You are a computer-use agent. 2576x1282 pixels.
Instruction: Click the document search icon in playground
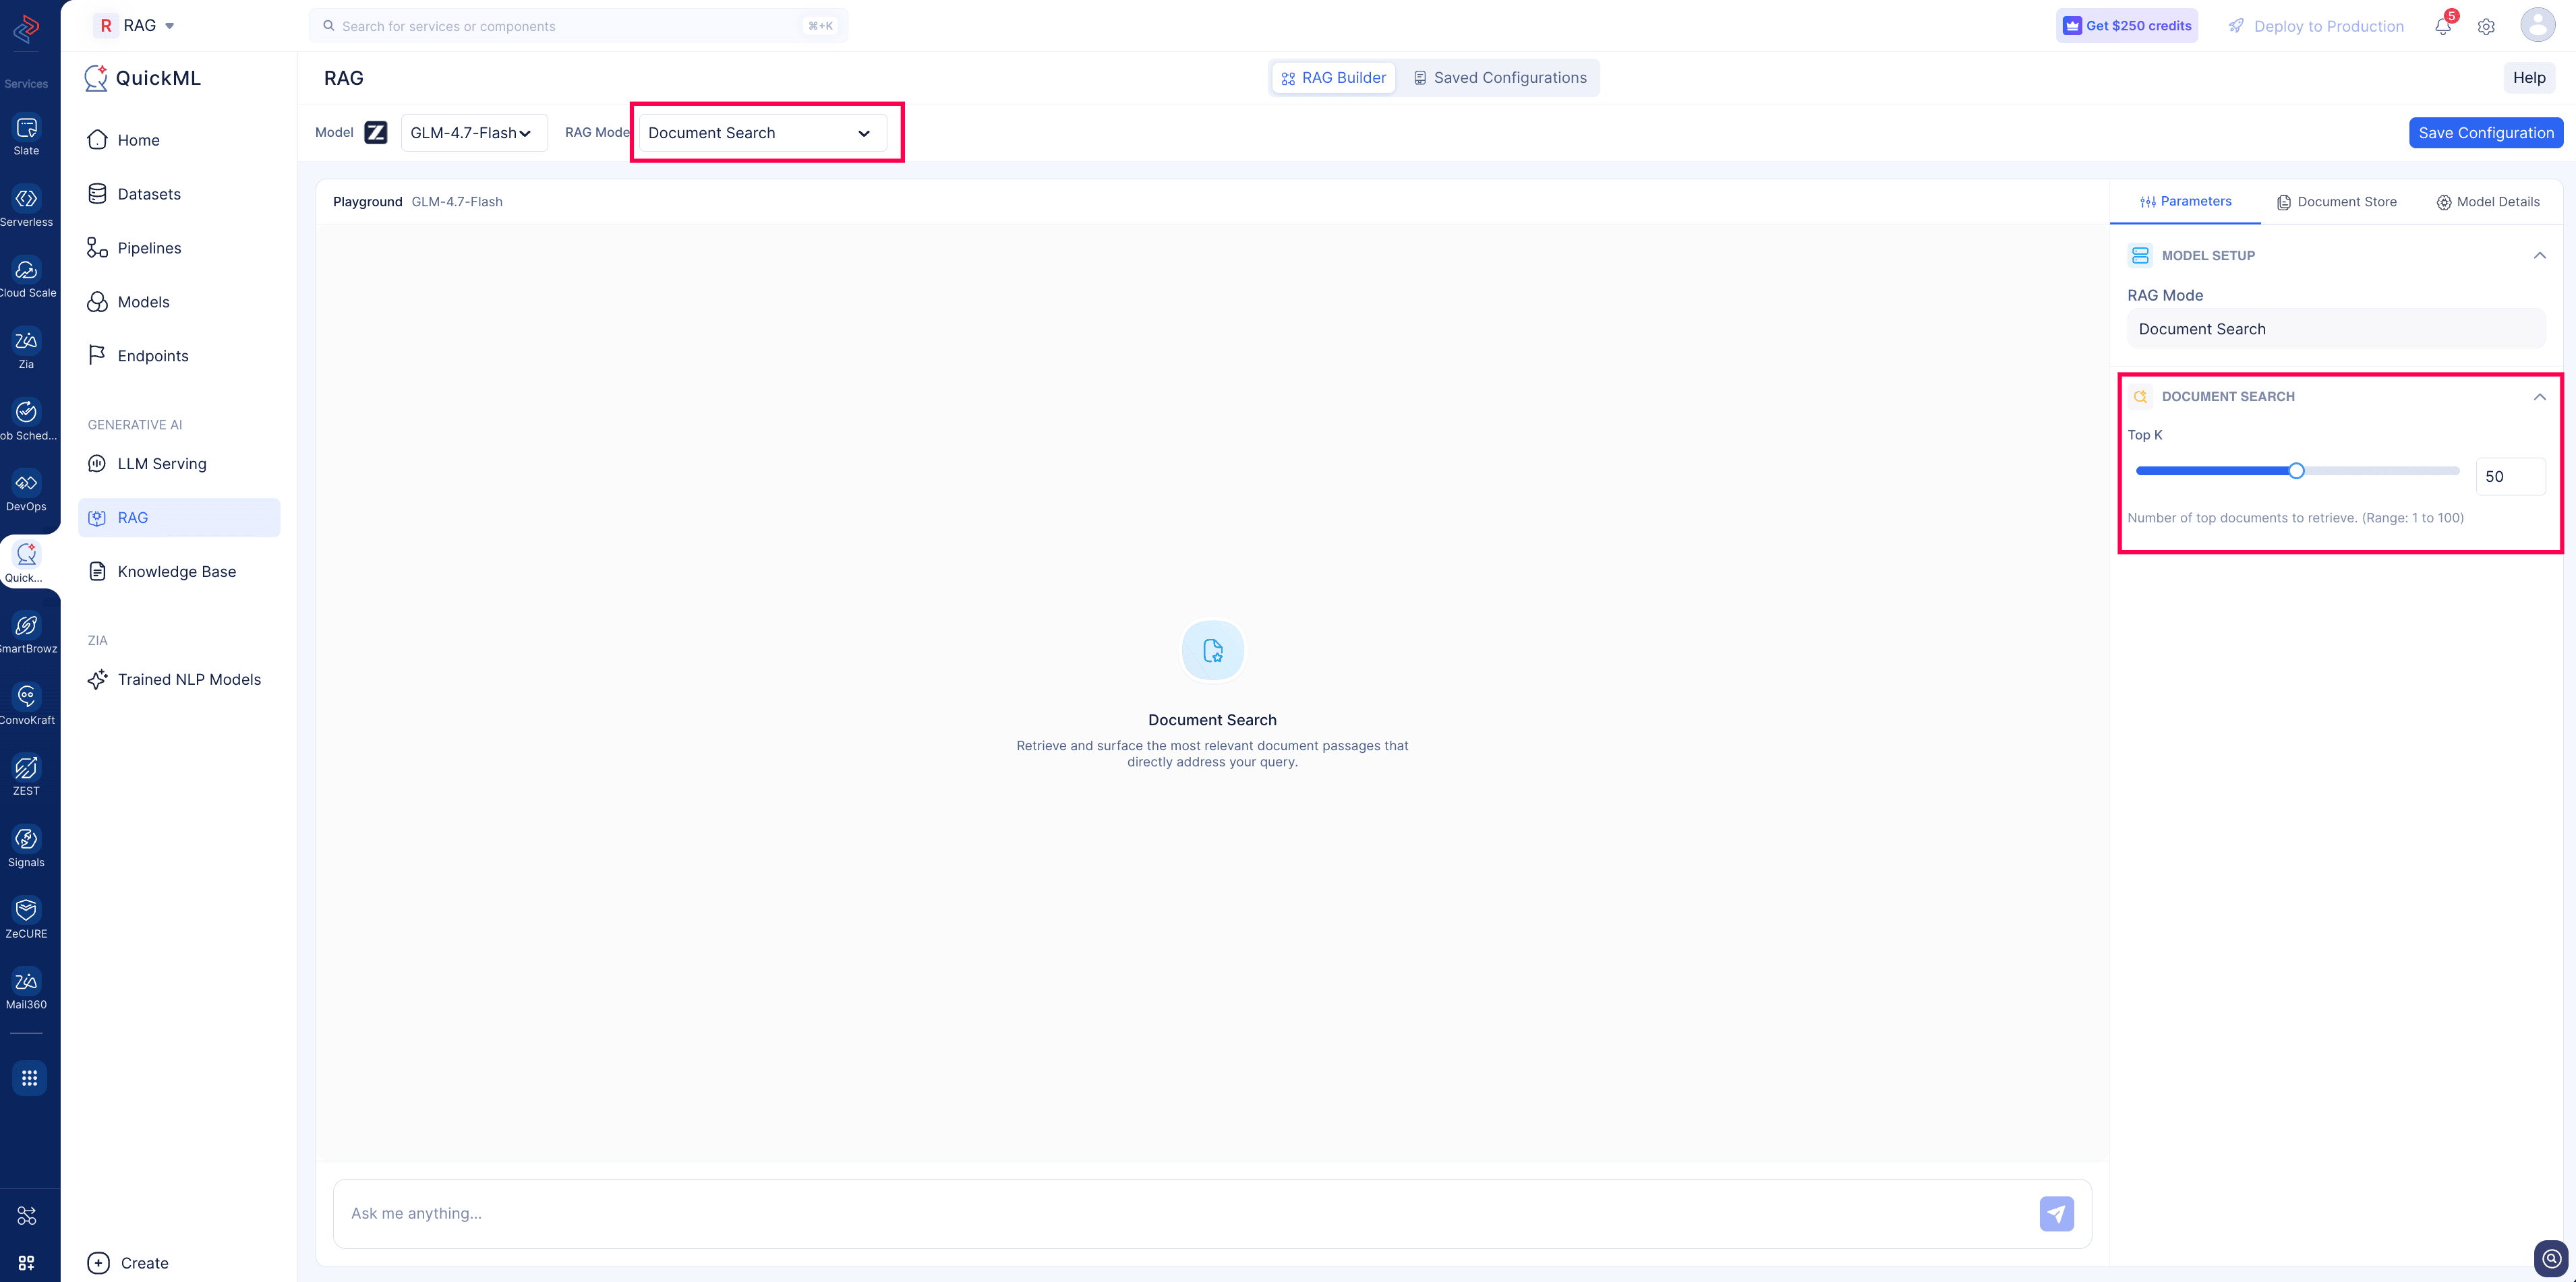(x=1212, y=650)
